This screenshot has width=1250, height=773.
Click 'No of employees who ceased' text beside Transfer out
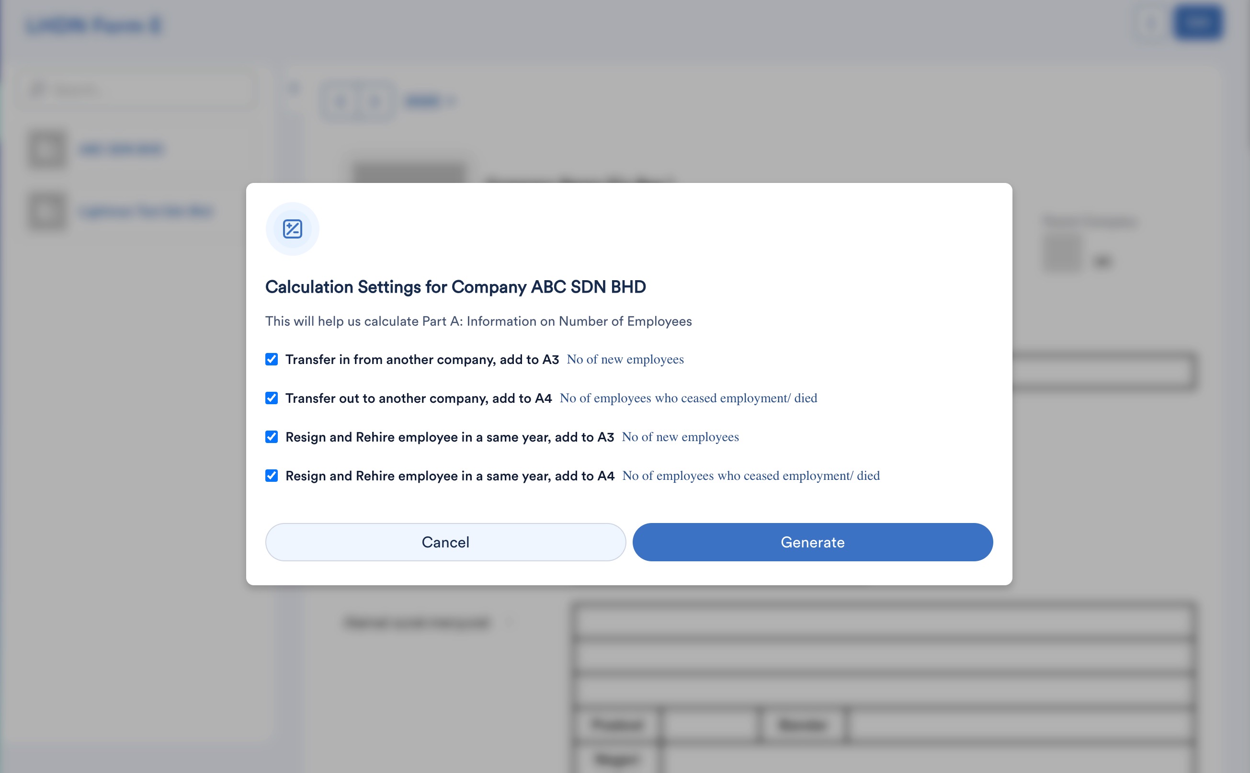[688, 398]
